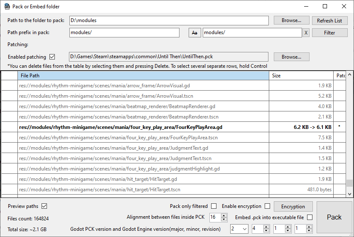
Task: Select the ArrowVisual.gd row
Action: [173, 86]
